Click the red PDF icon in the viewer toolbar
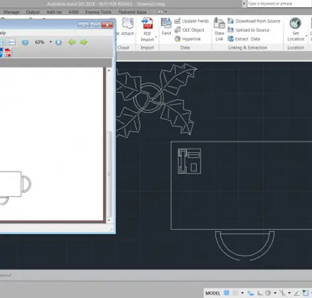This screenshot has height=298, width=312. [8, 52]
